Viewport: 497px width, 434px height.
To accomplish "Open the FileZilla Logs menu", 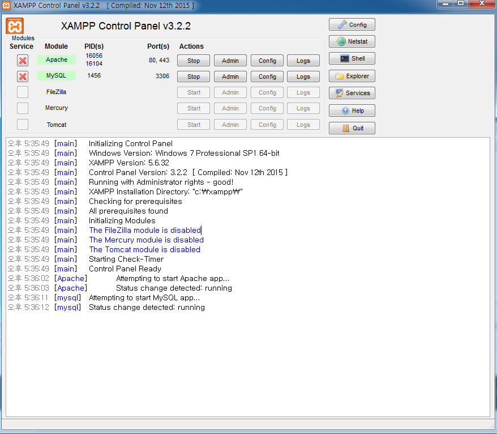I will point(303,92).
